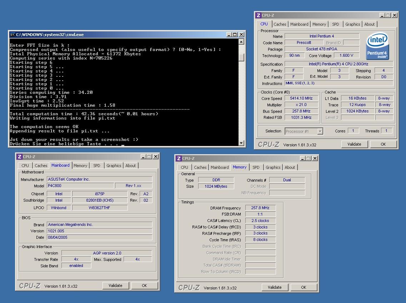Click the cmd.exe scrollbar thumb
This screenshot has width=406, height=303.
pos(241,57)
